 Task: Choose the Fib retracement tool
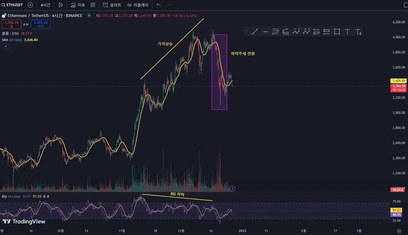(276, 32)
